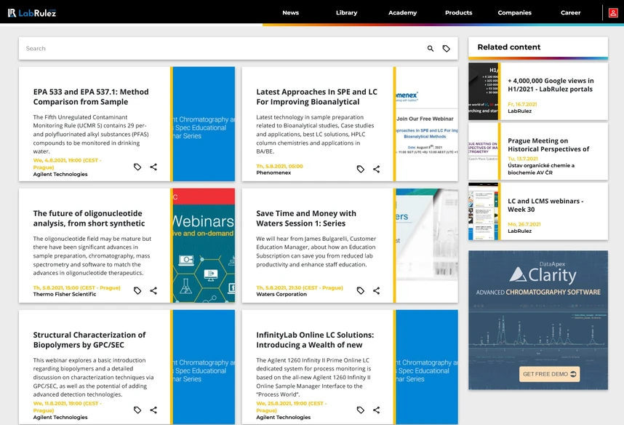Image resolution: width=624 pixels, height=425 pixels.
Task: Click tag icon on Latest Approaches In SPE card
Action: (x=361, y=170)
